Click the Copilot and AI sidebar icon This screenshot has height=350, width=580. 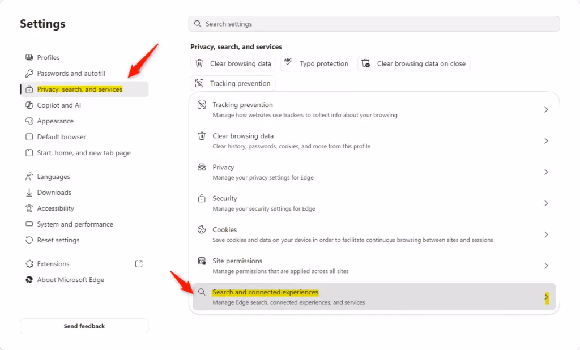tap(29, 105)
